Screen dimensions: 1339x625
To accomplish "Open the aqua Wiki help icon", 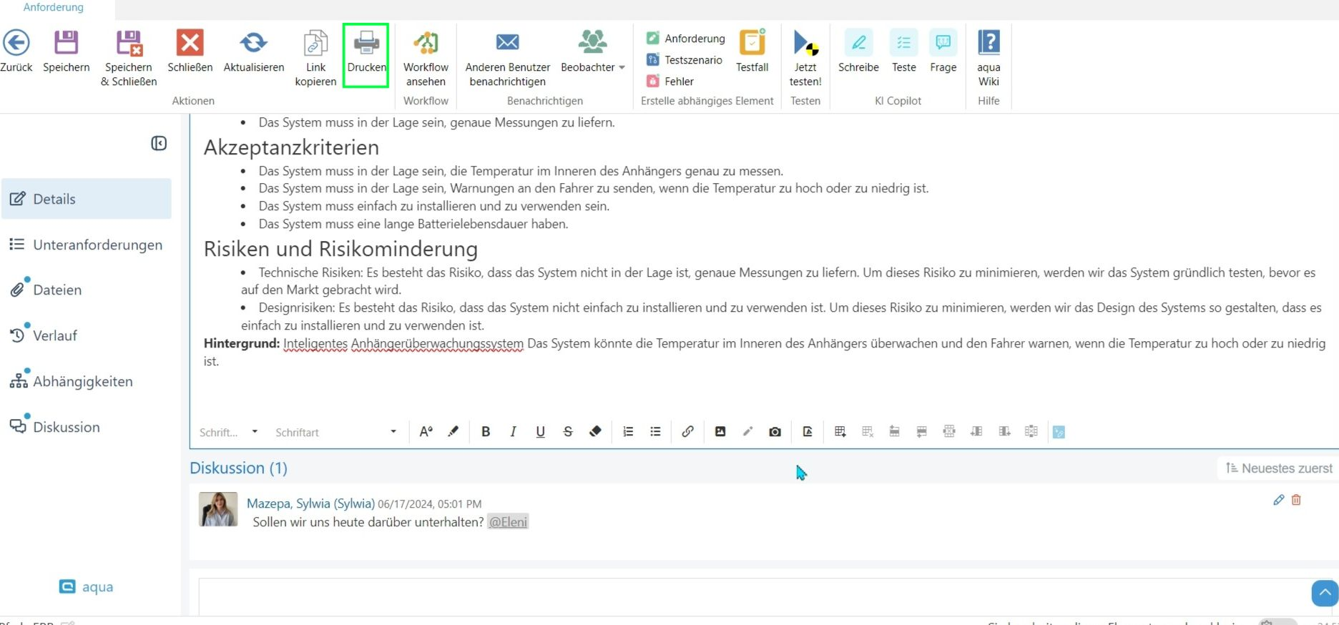I will (x=989, y=43).
